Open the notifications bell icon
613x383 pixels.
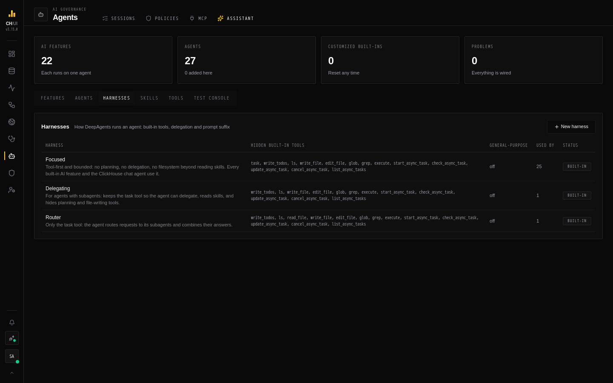(12, 323)
